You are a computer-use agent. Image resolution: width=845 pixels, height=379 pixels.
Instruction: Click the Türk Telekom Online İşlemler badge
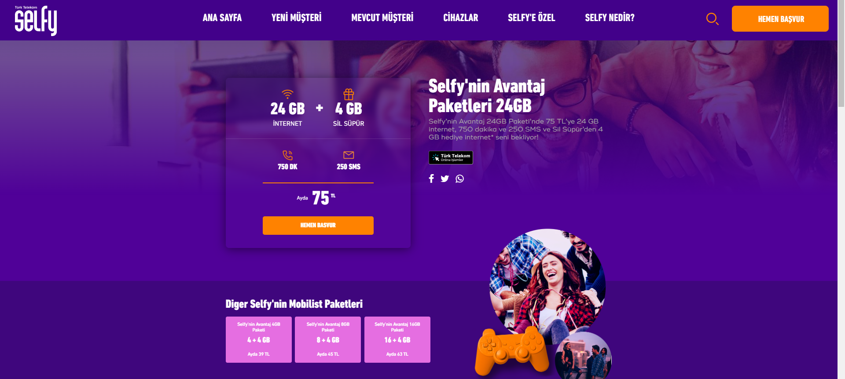point(451,157)
